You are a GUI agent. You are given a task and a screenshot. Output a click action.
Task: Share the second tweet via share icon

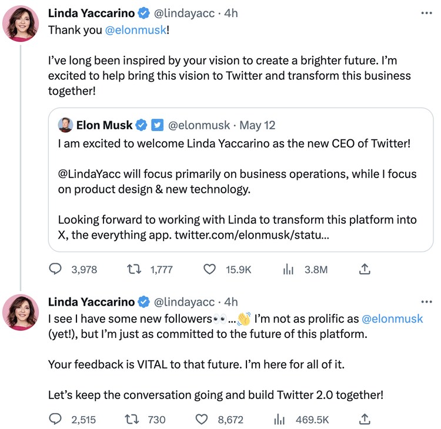coord(365,419)
